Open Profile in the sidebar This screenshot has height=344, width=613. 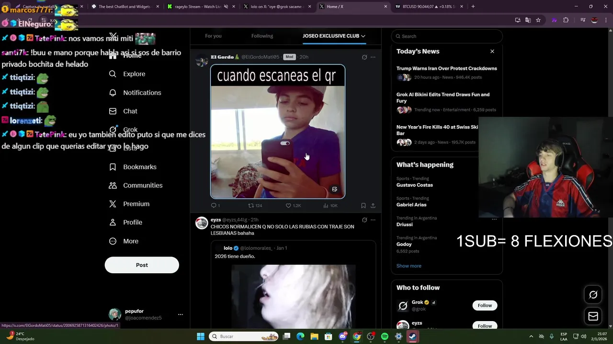tap(126, 223)
